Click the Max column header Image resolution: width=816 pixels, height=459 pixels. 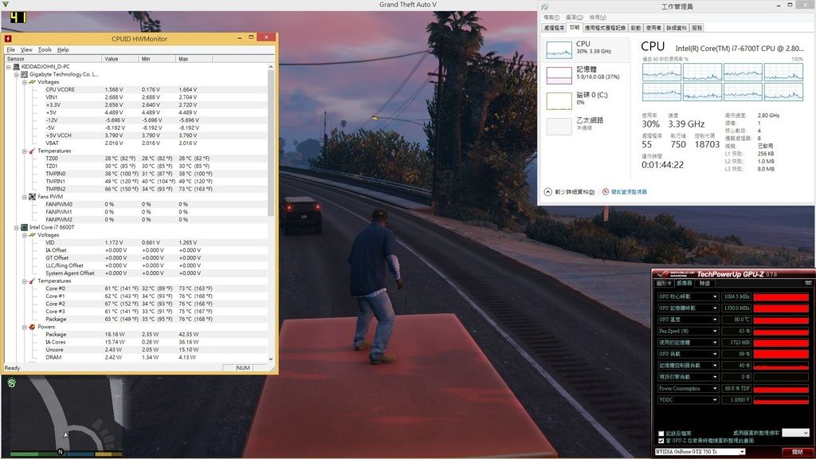(194, 59)
